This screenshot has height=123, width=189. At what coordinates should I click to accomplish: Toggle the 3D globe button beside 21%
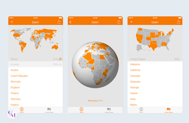[x=60, y=59]
